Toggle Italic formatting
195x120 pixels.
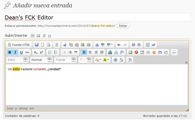[15, 52]
